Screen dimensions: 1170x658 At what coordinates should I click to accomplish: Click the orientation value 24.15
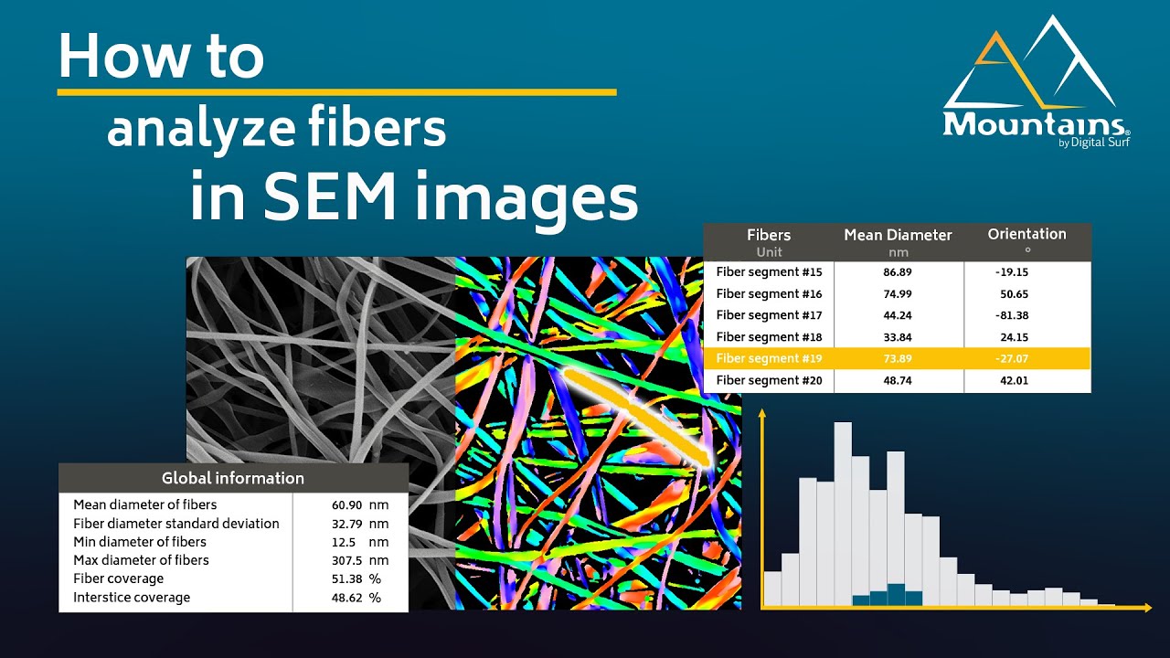1014,337
